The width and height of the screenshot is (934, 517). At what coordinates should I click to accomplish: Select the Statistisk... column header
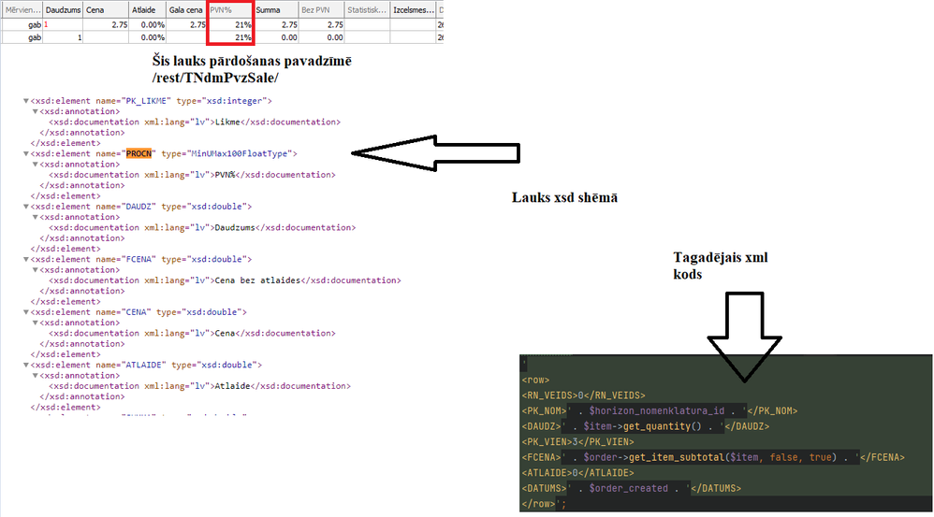click(x=368, y=10)
